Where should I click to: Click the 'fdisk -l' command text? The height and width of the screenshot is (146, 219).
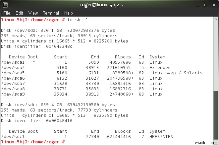[78, 20]
